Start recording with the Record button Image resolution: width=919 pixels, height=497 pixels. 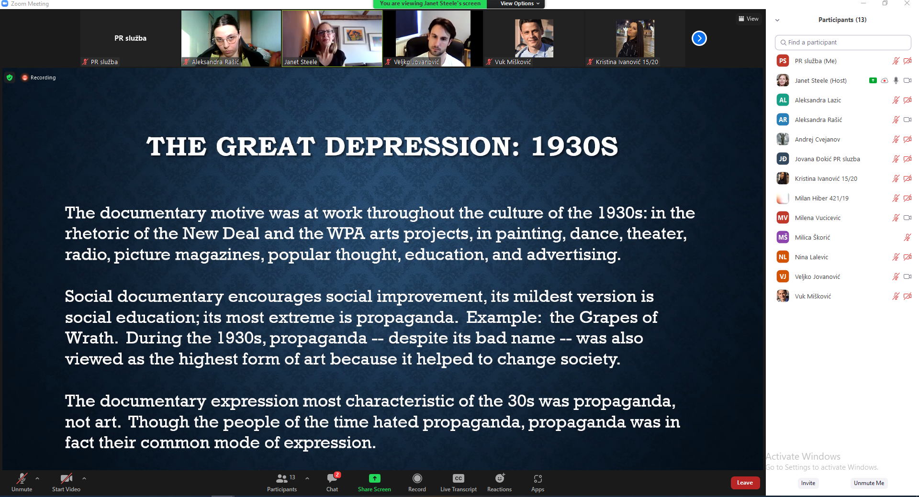click(x=417, y=482)
